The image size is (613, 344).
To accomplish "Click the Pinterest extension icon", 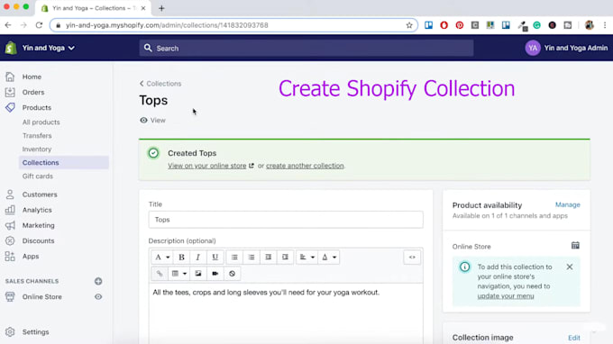I will pos(460,25).
